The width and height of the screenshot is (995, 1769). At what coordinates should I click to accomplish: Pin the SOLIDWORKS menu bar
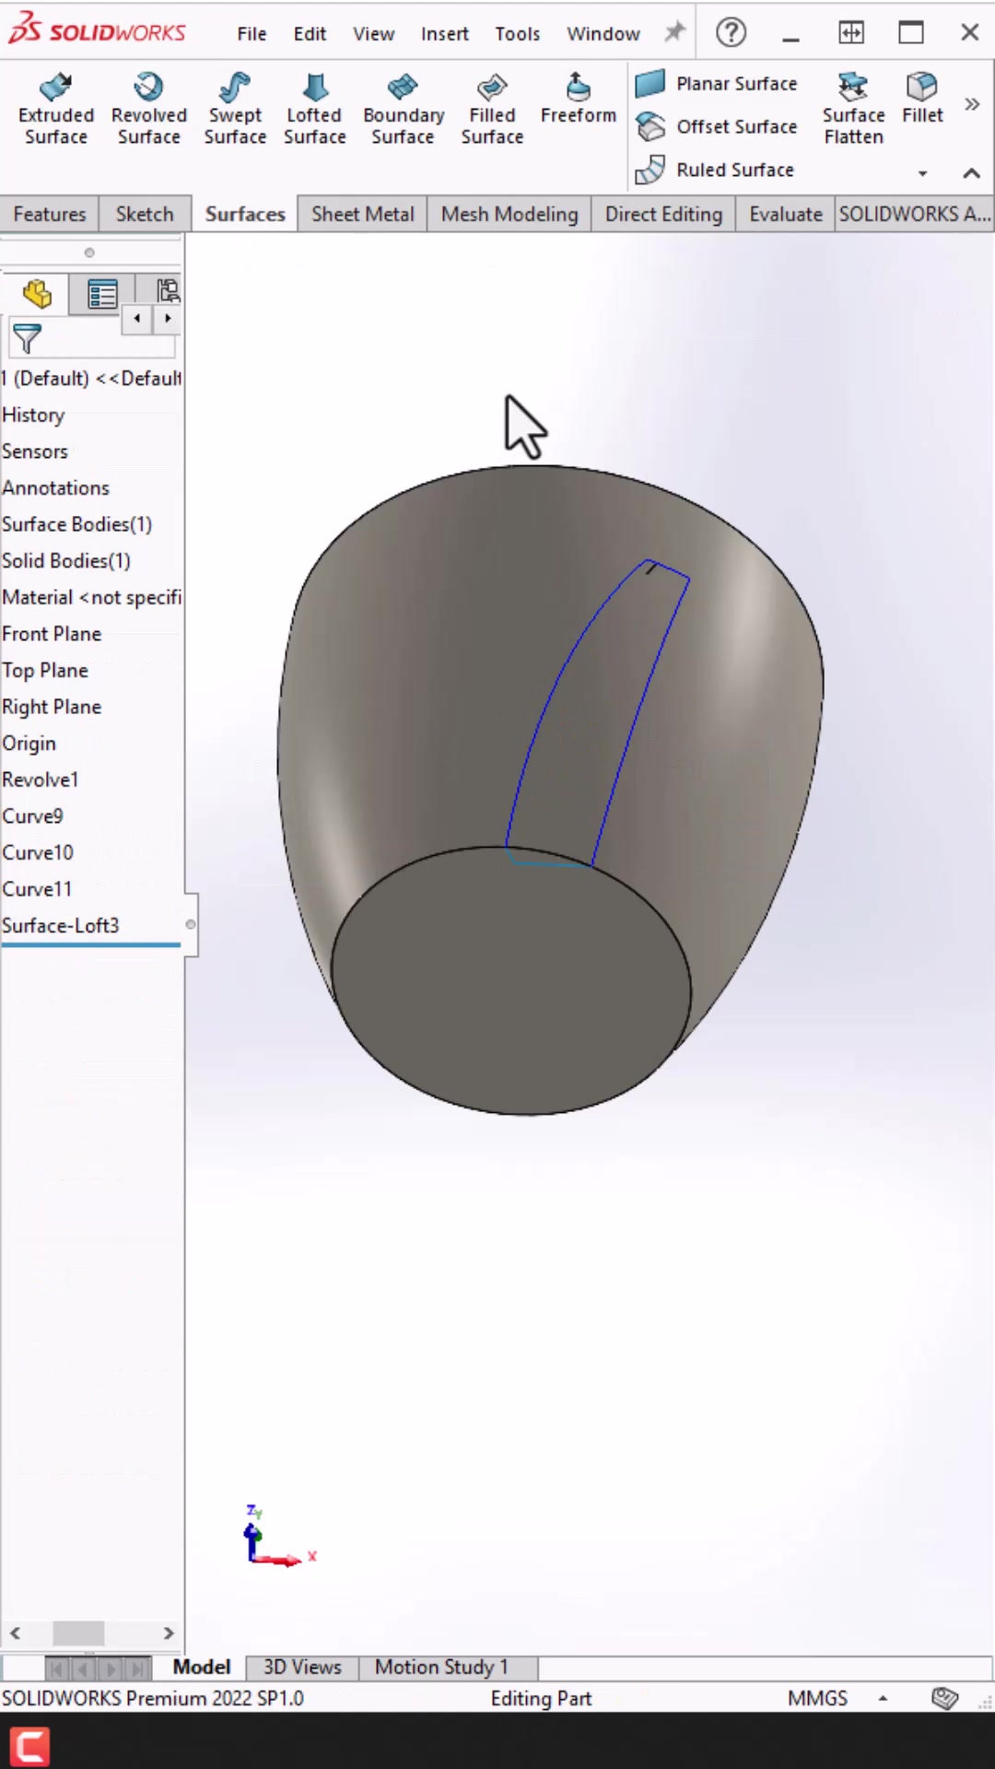click(675, 32)
